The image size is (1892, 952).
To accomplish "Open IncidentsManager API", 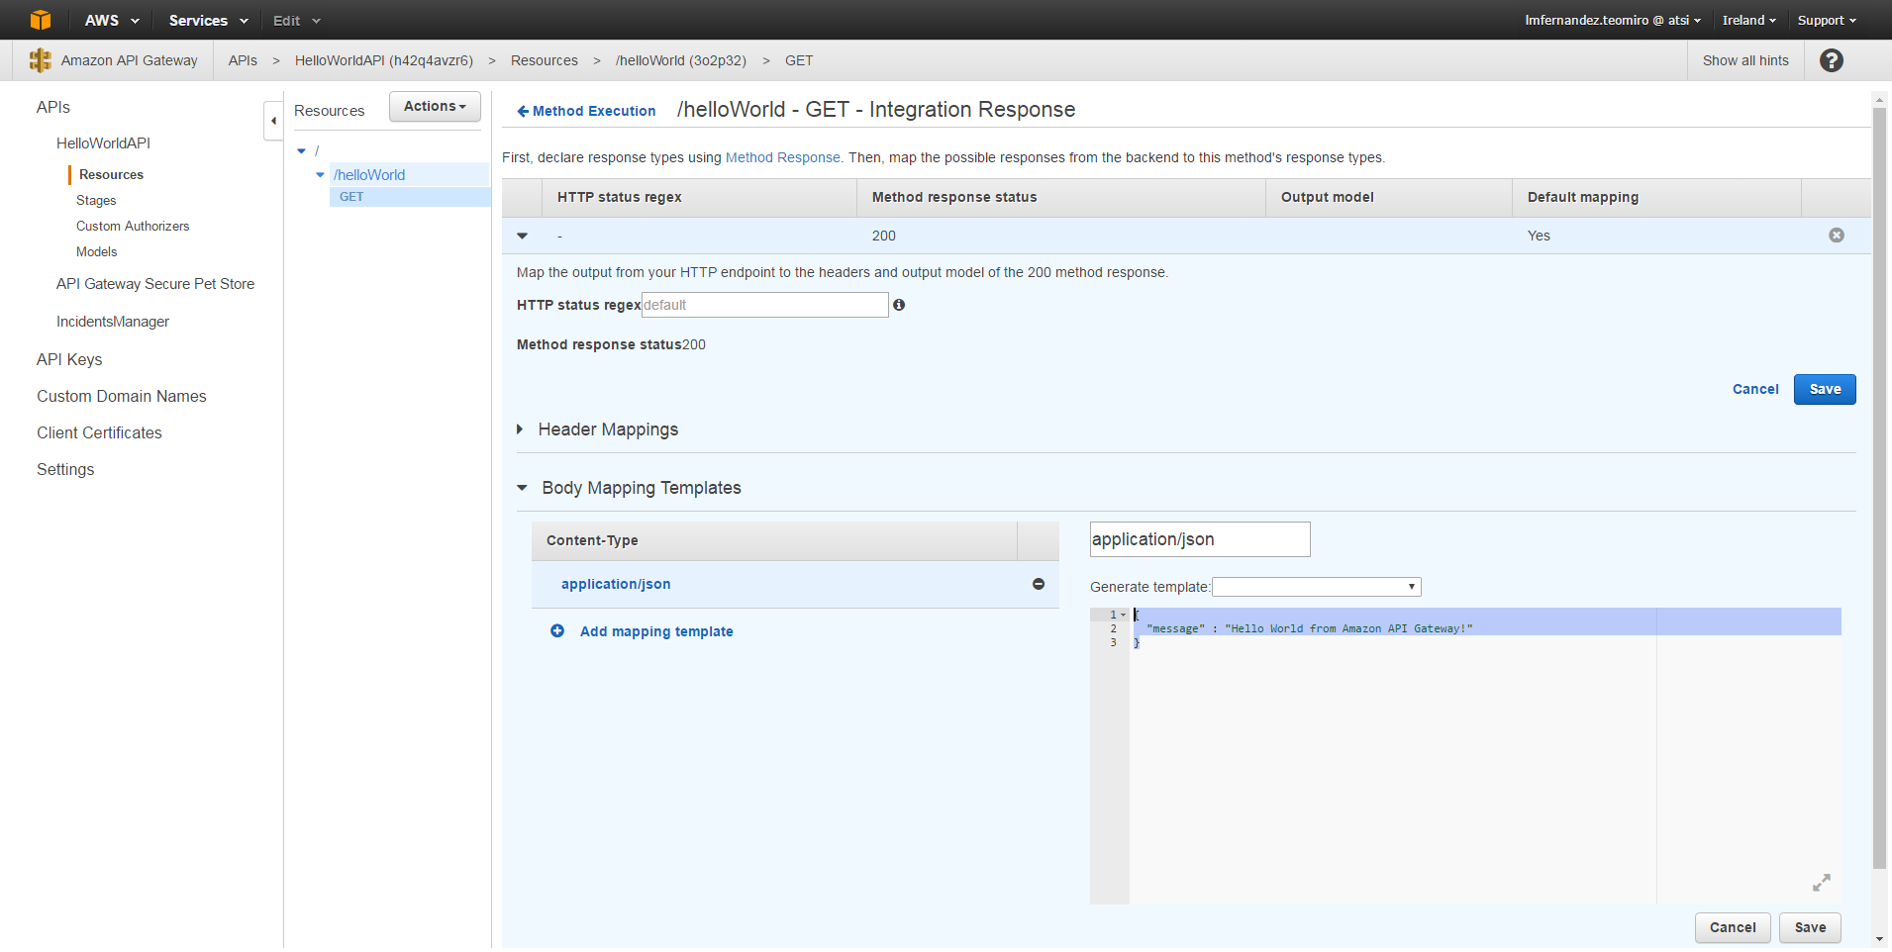I will click(x=113, y=322).
